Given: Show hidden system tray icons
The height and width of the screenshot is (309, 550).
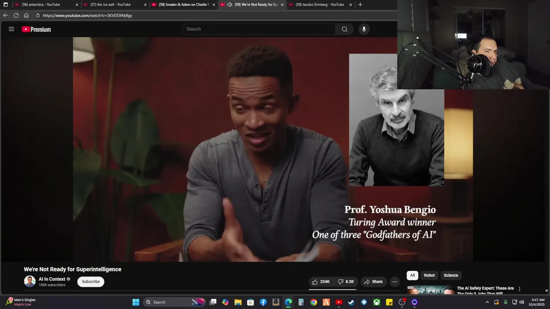Looking at the screenshot, I should coord(487,302).
